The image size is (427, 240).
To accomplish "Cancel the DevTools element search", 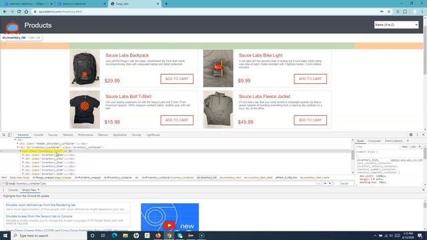I will coord(344,183).
